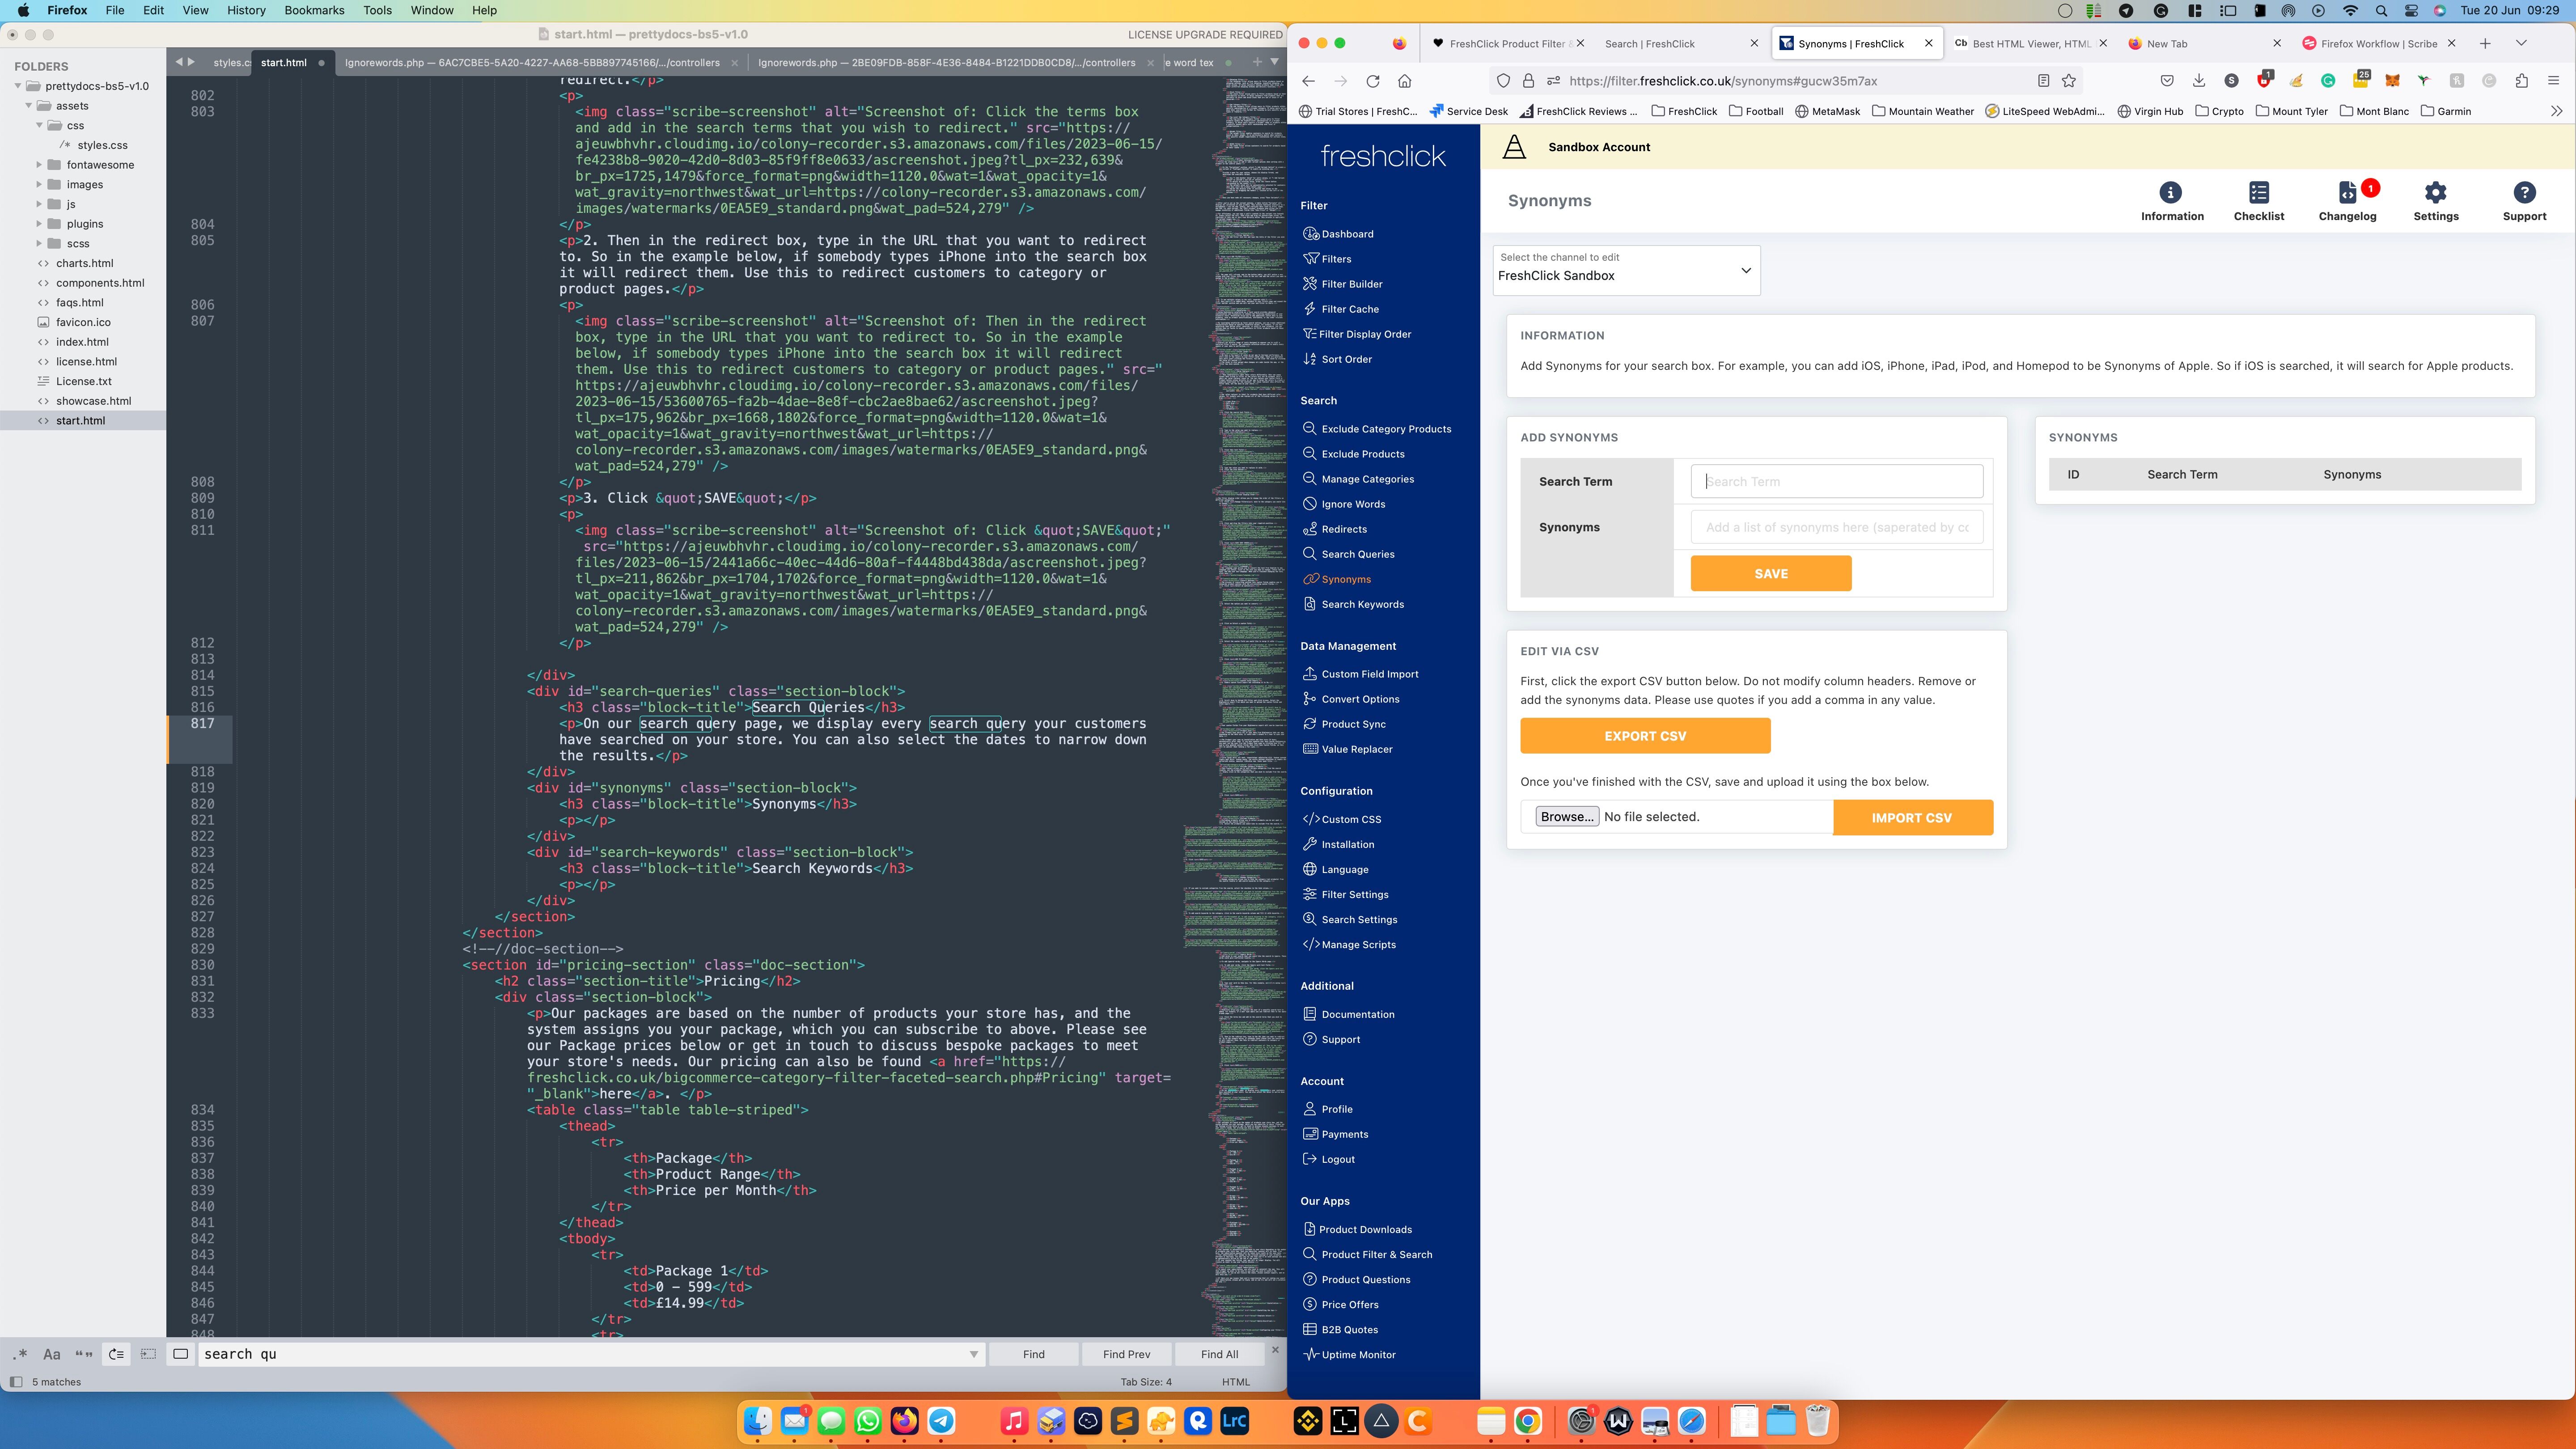This screenshot has width=2576, height=1449.
Task: Open the Firefox application hamburger menu
Action: click(x=2553, y=81)
